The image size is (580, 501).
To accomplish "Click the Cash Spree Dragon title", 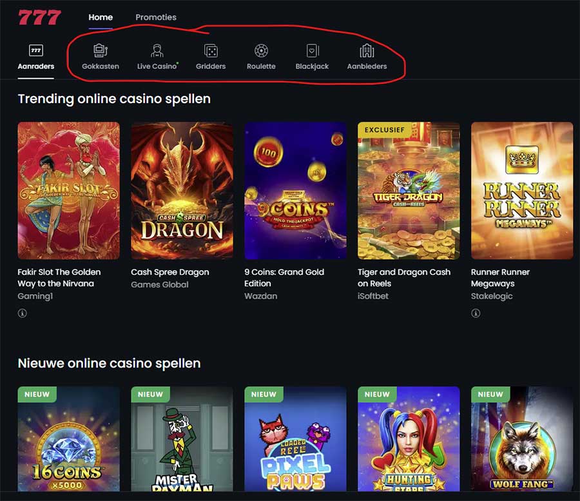I will (170, 272).
